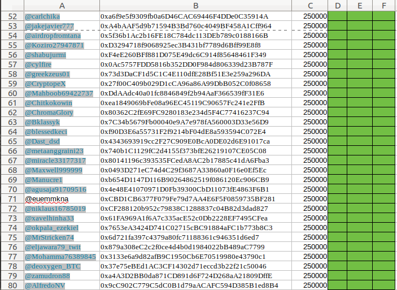Open the @Bklassyk link

[x=42, y=122]
